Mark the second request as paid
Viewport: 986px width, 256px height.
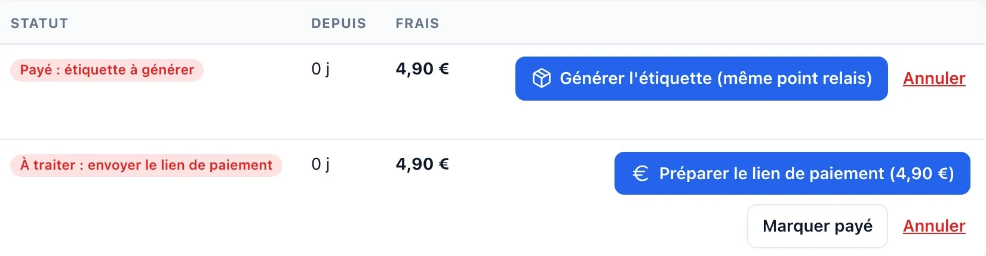817,226
